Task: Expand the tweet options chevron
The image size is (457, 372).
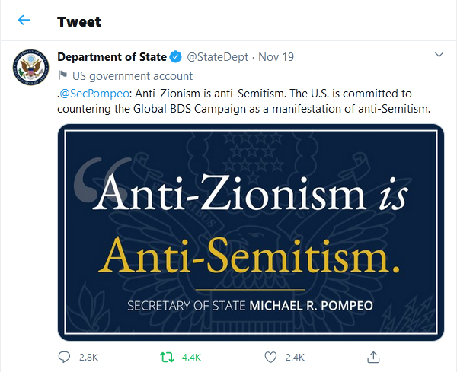Action: click(439, 56)
